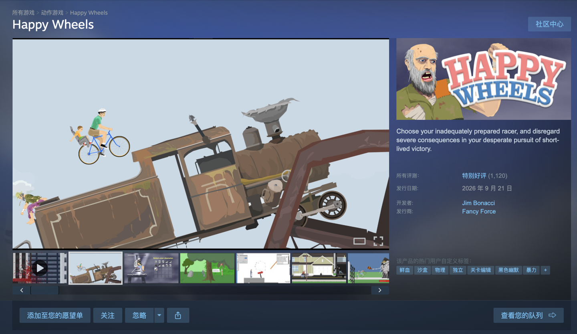The width and height of the screenshot is (577, 334).
Task: Select the 黑色幽默 tag
Action: point(508,270)
